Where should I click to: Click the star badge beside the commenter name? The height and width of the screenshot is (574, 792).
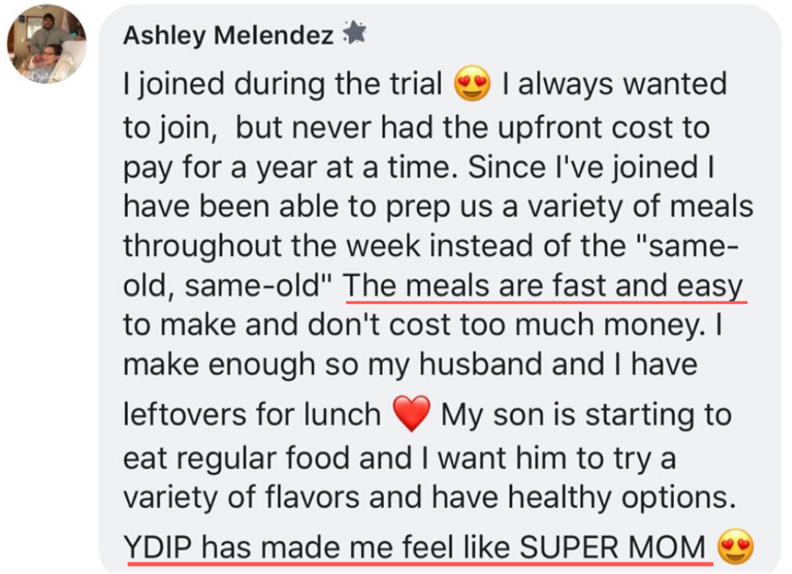tap(355, 33)
